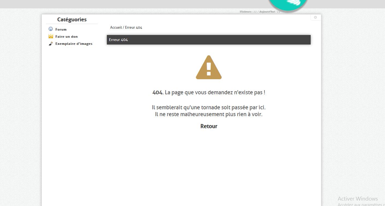Image resolution: width=385 pixels, height=206 pixels.
Task: Click Erreur 404 in the breadcrumb trail
Action: pyautogui.click(x=134, y=28)
